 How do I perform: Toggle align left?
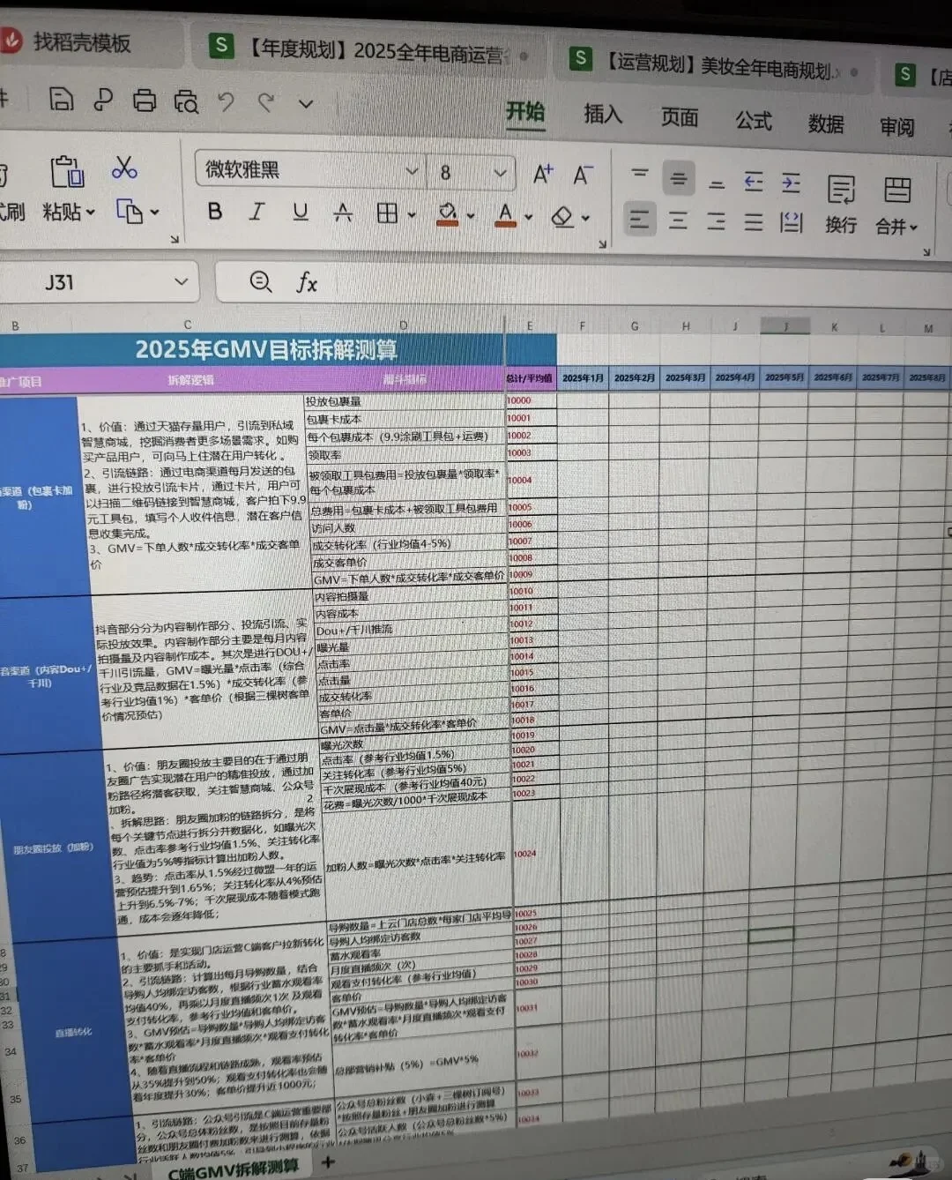tap(640, 220)
